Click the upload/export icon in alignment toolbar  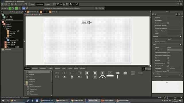70,4
